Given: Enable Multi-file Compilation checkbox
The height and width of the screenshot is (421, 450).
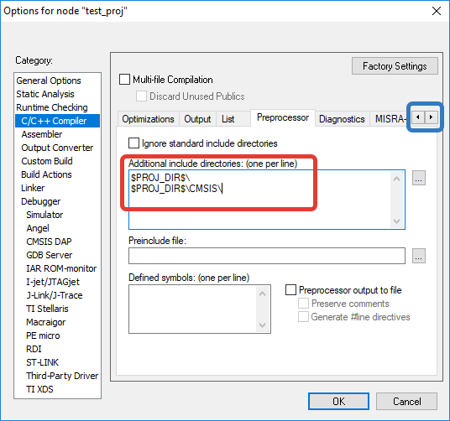Looking at the screenshot, I should [124, 80].
